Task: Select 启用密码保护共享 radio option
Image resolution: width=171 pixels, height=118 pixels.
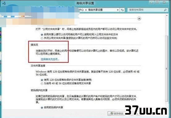Action: [x=42, y=108]
